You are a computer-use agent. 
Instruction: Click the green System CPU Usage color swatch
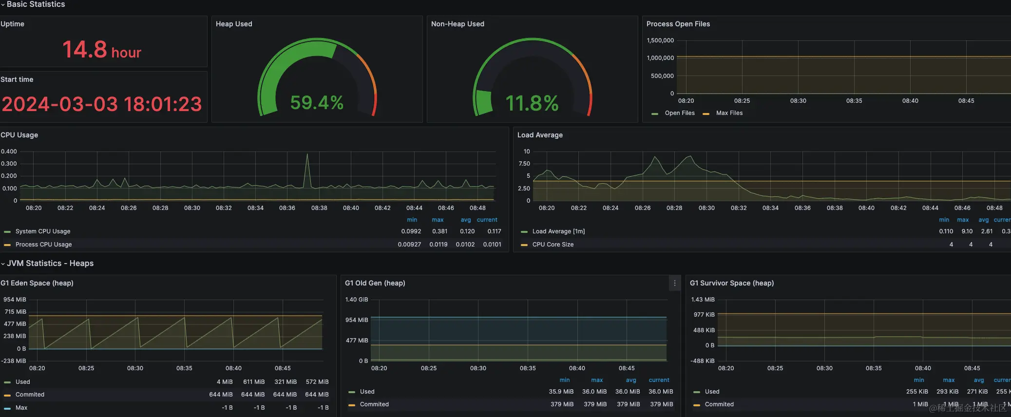(7, 232)
